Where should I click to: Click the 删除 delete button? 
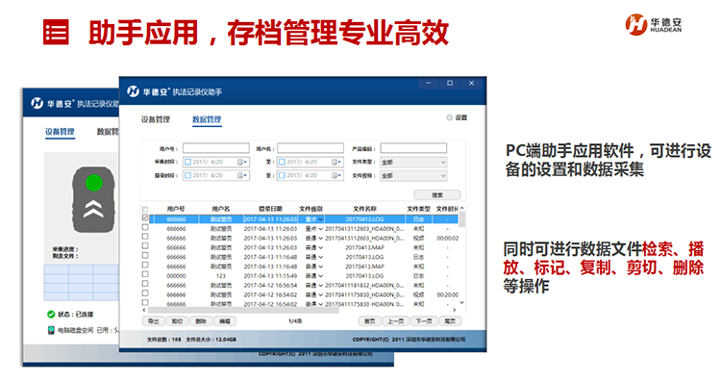pyautogui.click(x=201, y=321)
